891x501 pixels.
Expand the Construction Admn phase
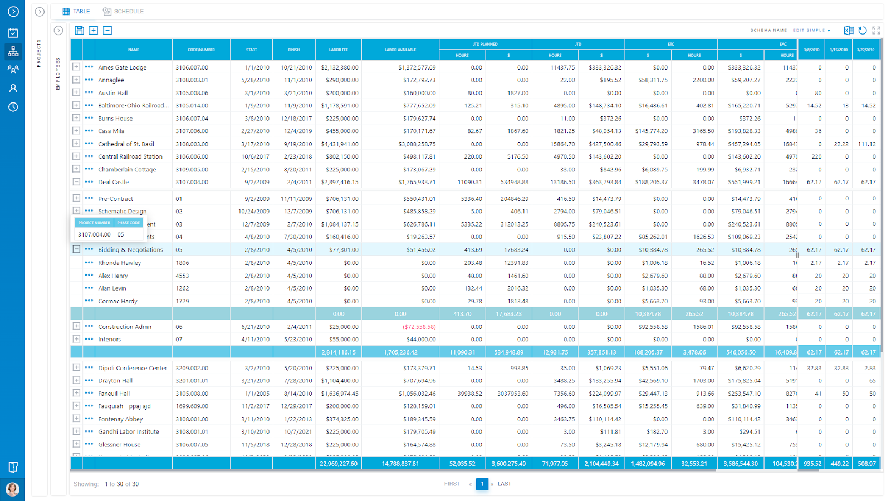76,326
